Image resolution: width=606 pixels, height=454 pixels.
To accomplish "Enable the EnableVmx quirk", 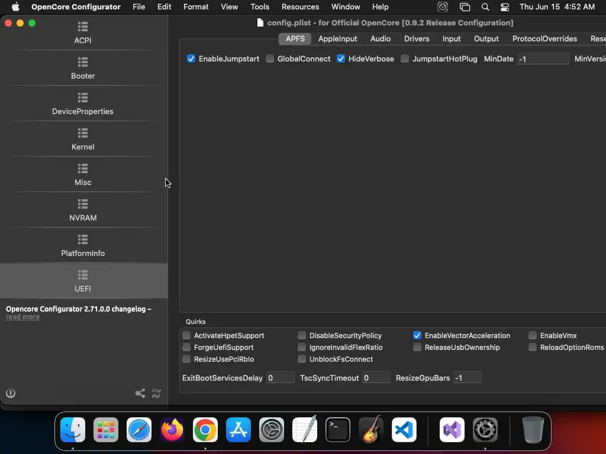I will (533, 335).
